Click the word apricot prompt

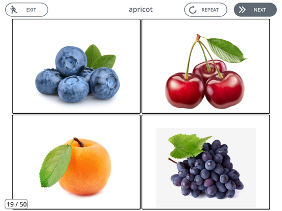[140, 10]
